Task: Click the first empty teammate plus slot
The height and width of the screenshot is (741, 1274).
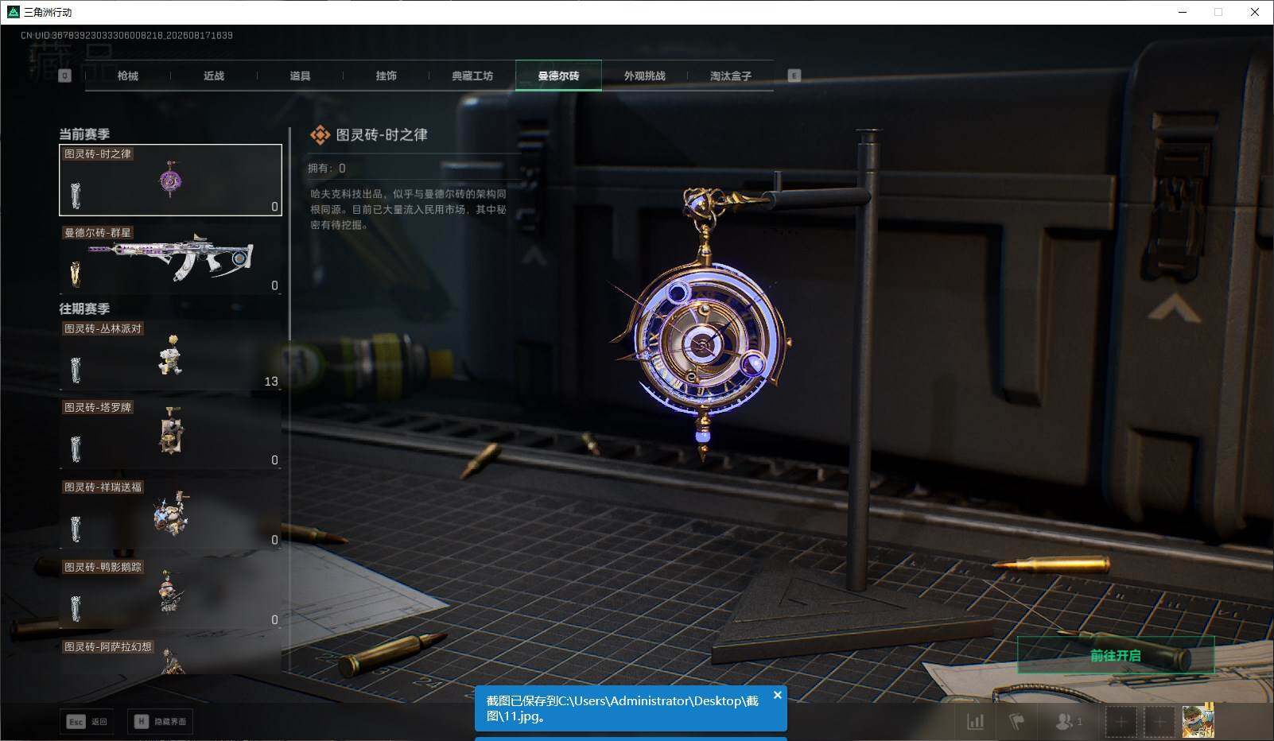Action: point(1121,721)
